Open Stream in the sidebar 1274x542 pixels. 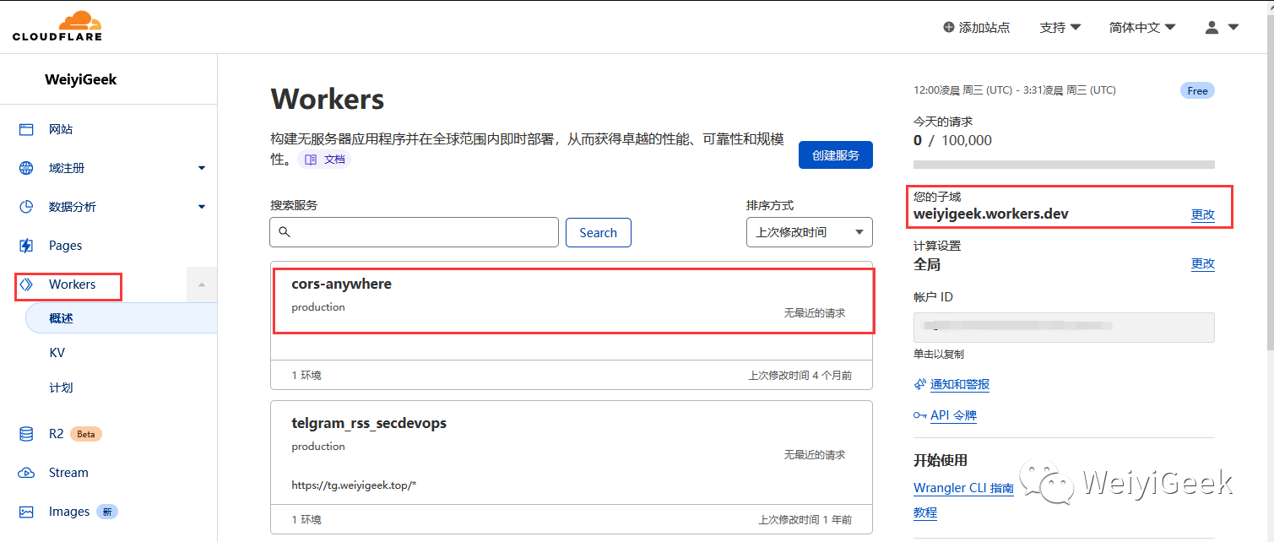point(68,473)
